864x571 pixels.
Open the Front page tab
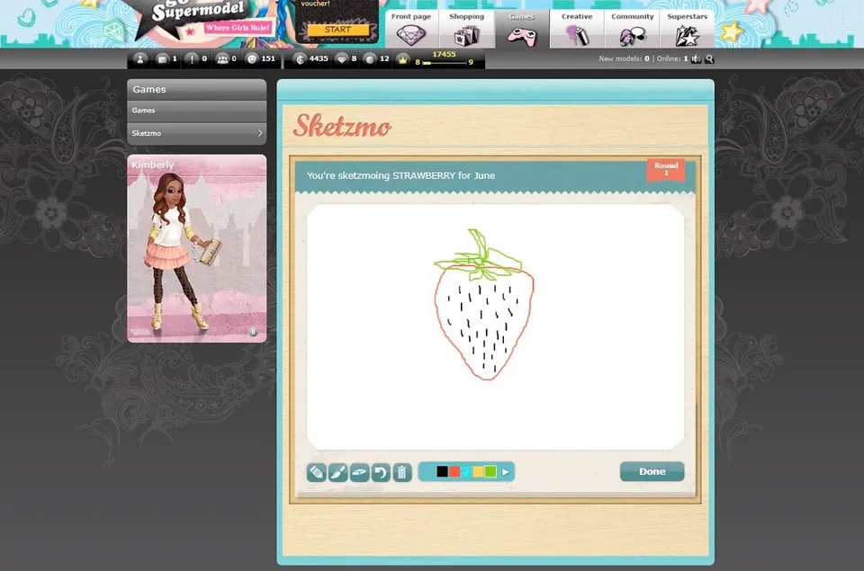(x=411, y=29)
